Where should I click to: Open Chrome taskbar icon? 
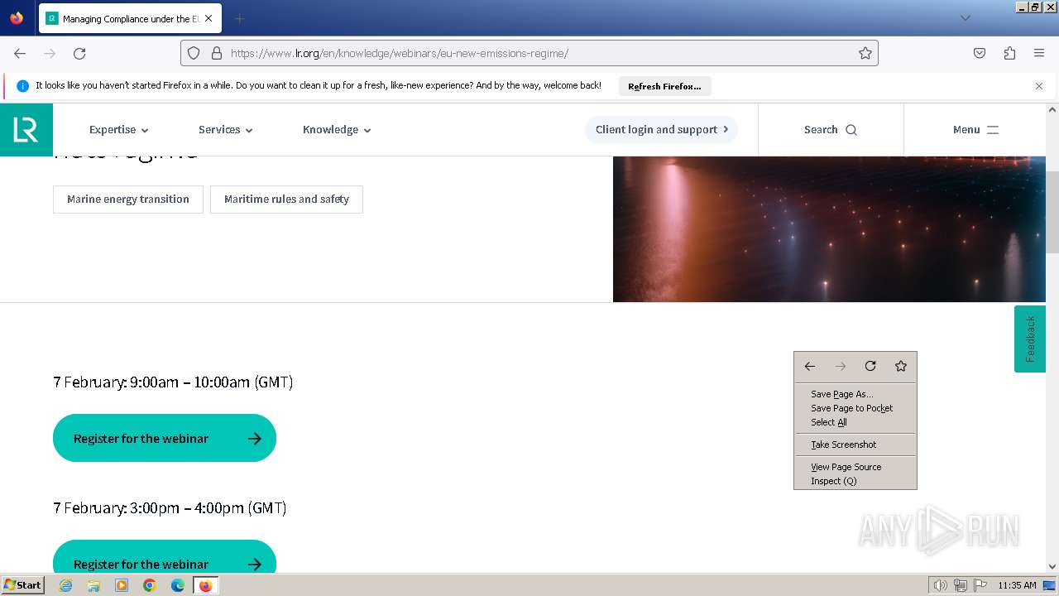point(150,585)
